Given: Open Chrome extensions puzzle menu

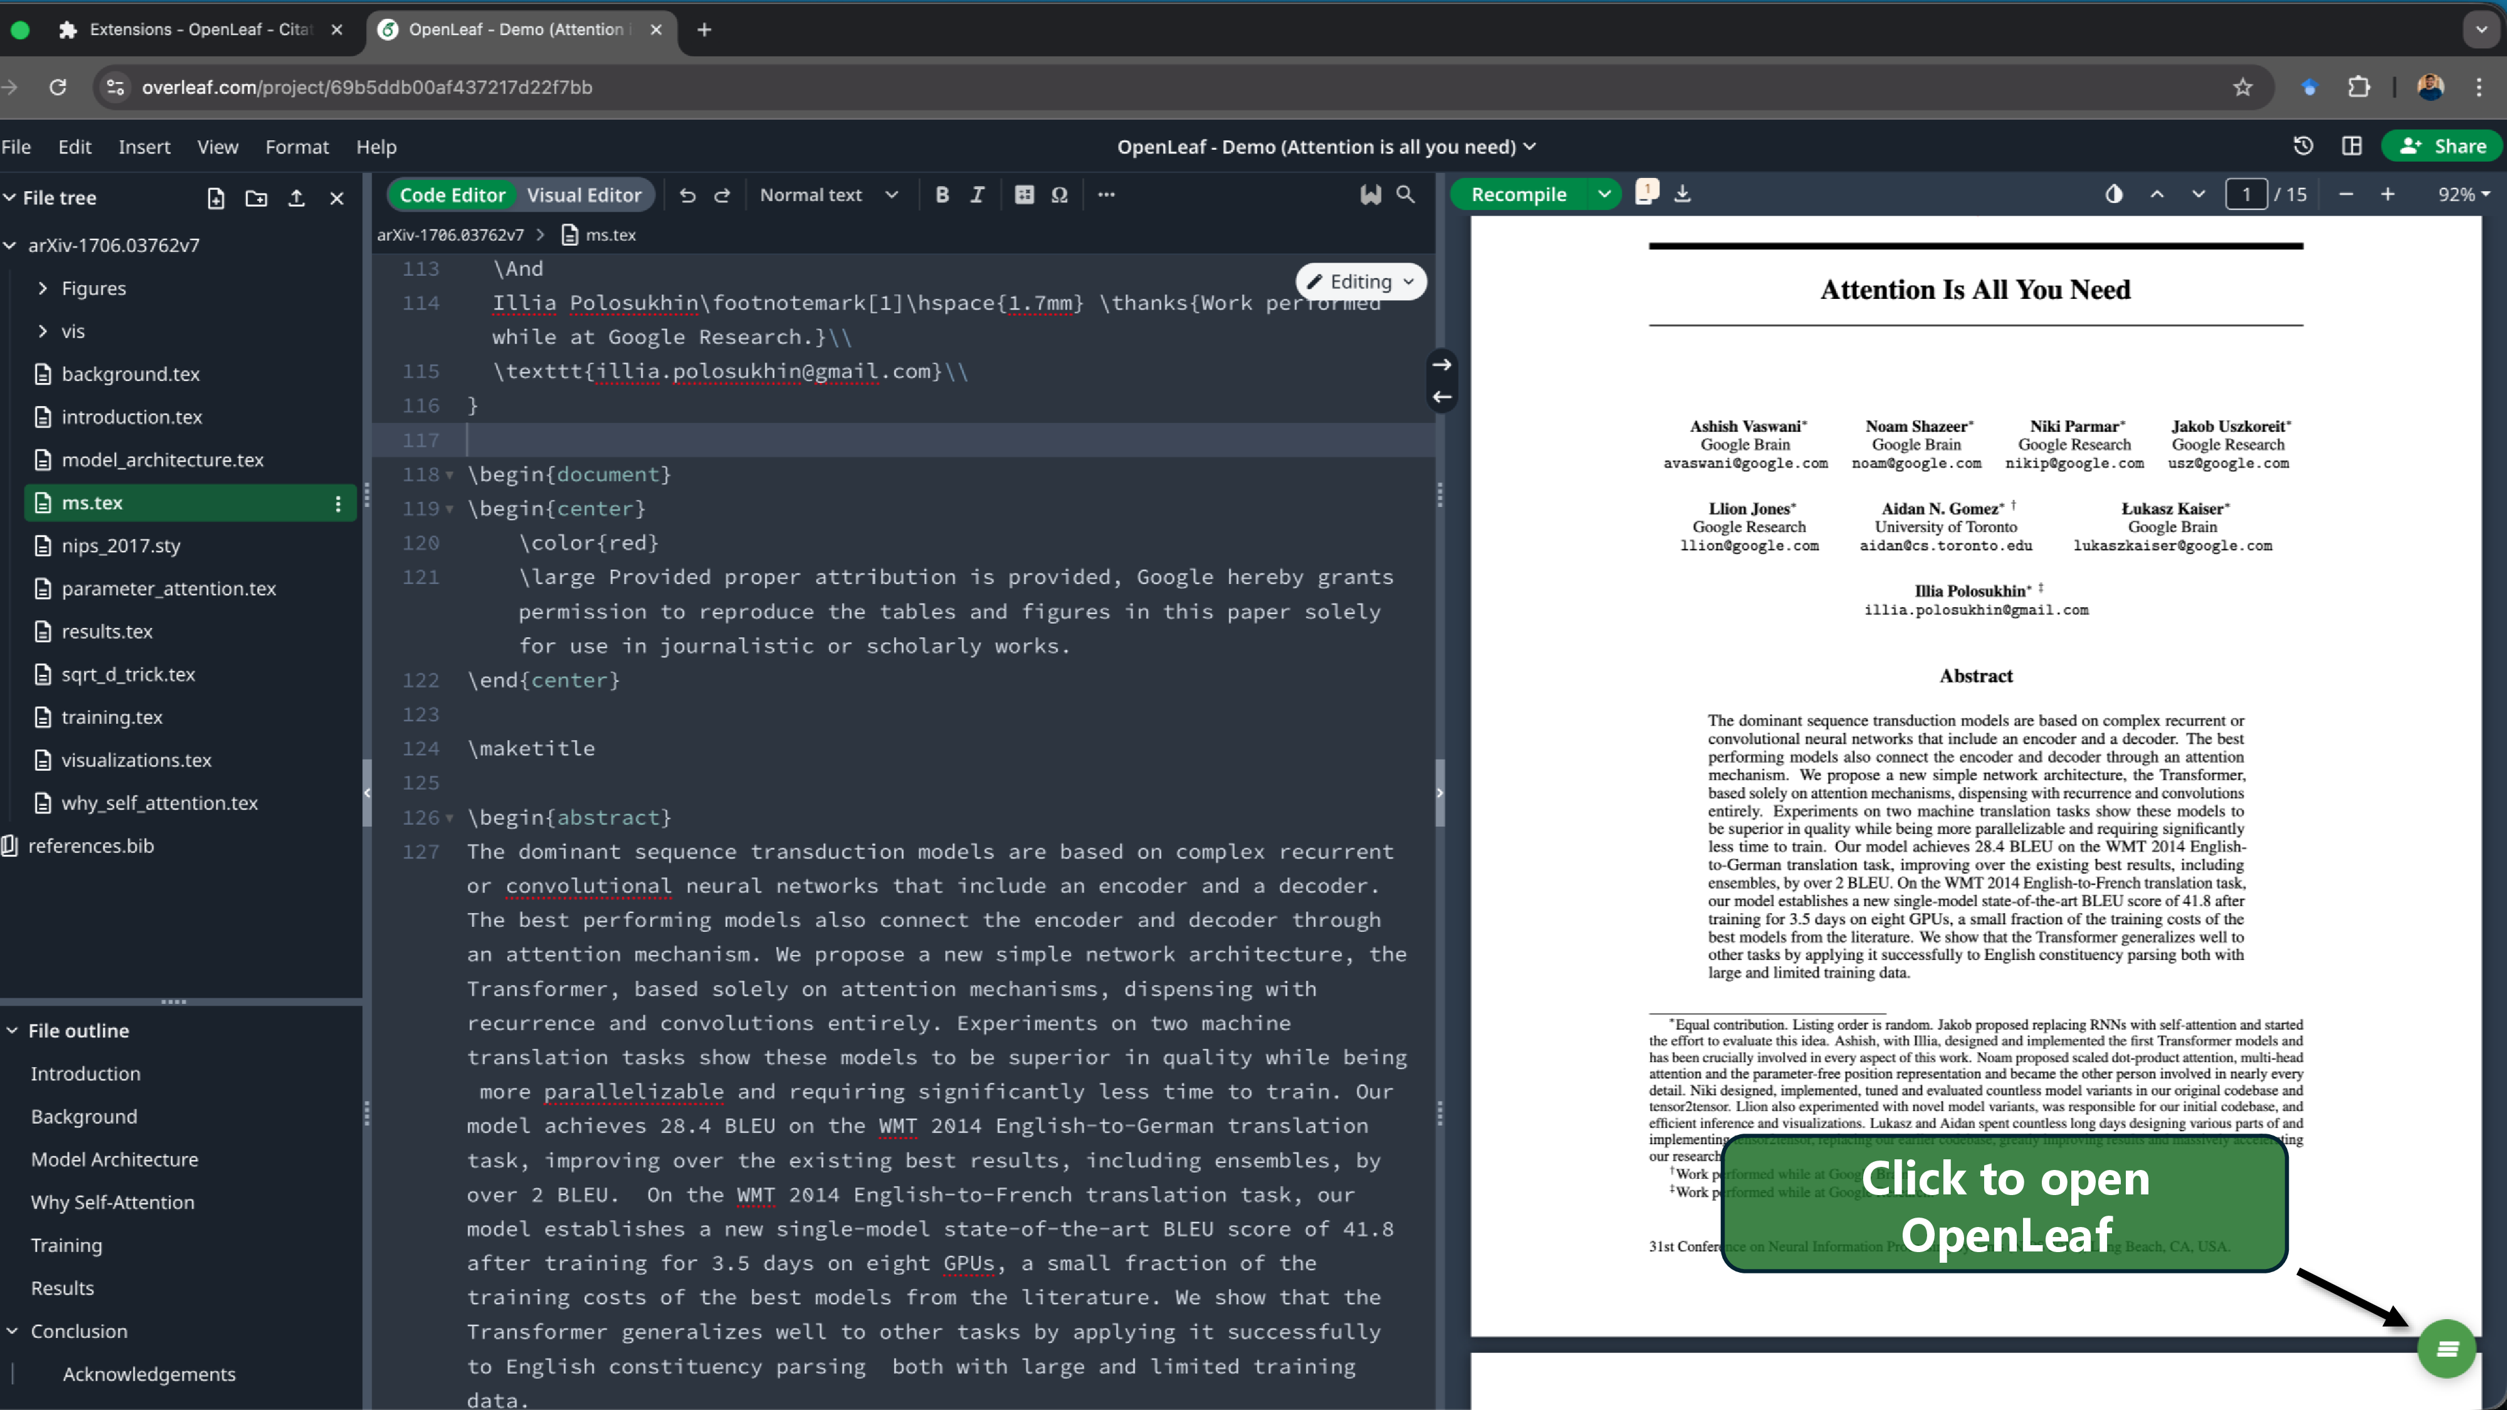Looking at the screenshot, I should [2359, 88].
